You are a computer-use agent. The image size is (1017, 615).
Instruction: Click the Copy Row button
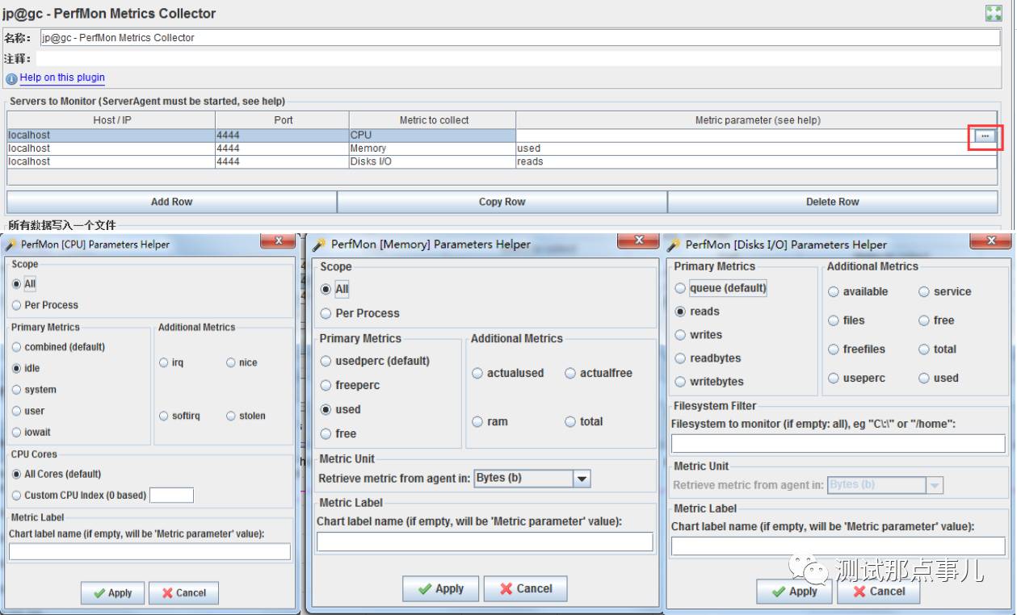point(502,202)
